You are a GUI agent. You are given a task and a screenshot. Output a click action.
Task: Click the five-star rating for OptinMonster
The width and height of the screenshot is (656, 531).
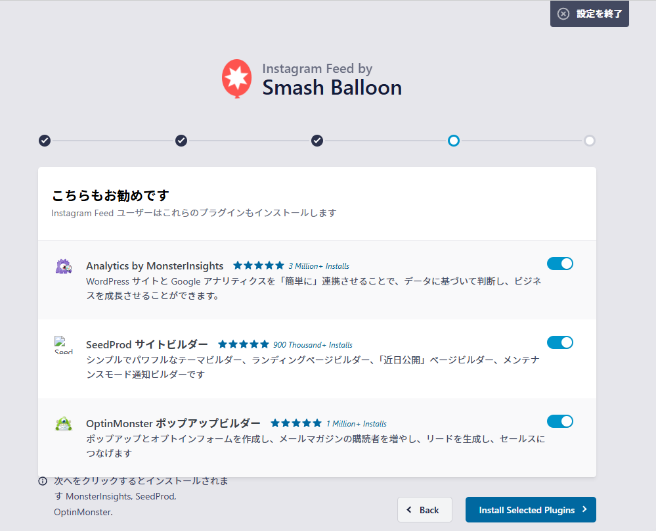(296, 423)
